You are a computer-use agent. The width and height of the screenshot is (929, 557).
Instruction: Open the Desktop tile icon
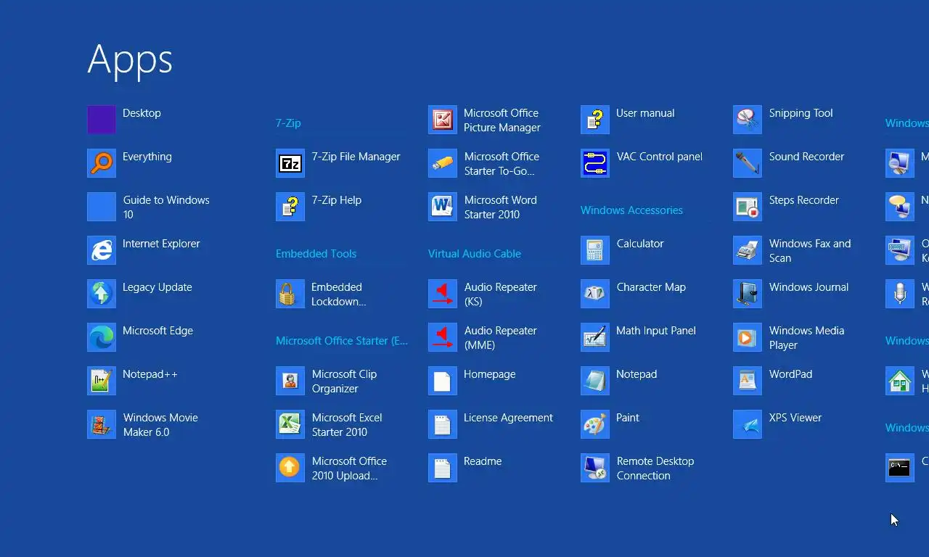coord(102,120)
